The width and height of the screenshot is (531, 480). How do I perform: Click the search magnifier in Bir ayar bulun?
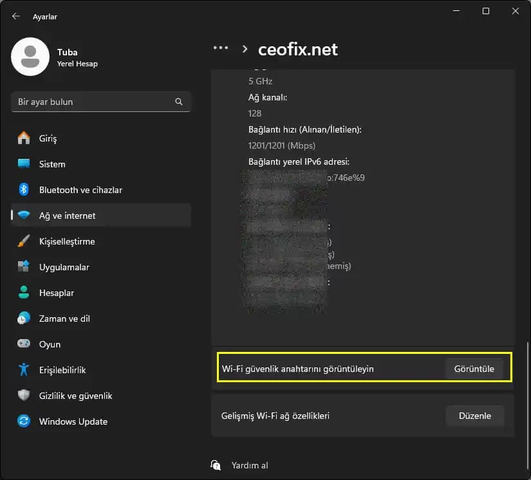coord(178,101)
